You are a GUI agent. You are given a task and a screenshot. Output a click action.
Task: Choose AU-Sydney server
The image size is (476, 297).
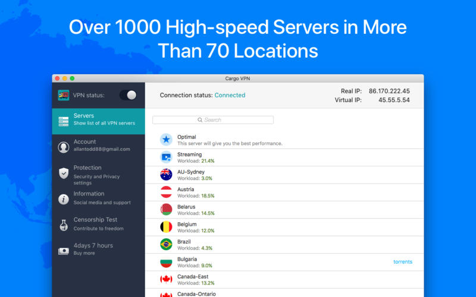pyautogui.click(x=284, y=175)
